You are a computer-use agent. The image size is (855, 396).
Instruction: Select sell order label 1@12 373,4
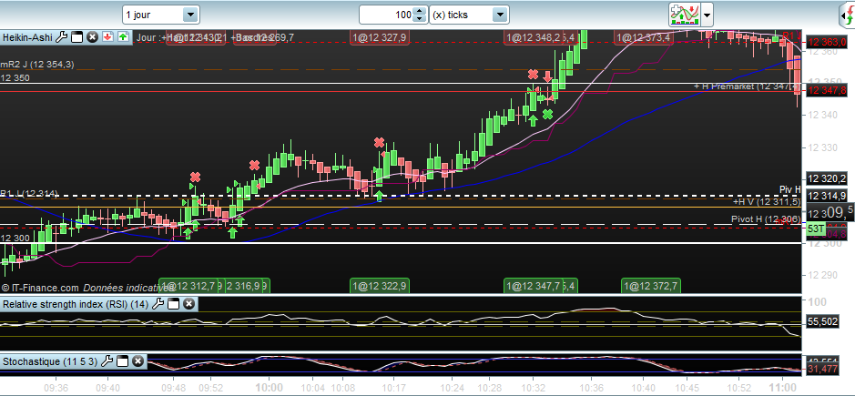pyautogui.click(x=643, y=37)
